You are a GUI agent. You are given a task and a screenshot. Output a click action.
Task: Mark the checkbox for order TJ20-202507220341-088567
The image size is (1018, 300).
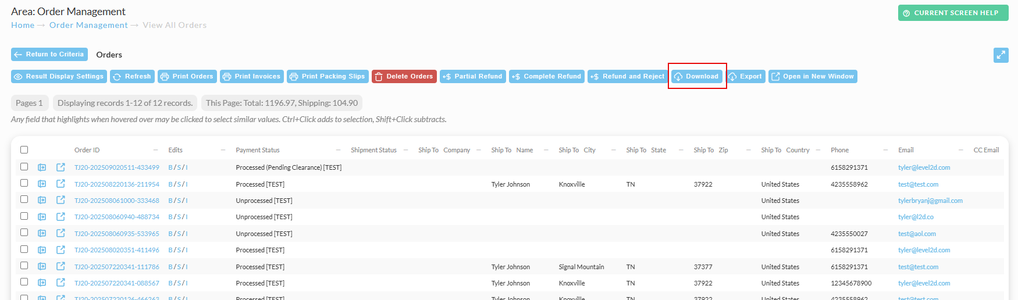pyautogui.click(x=24, y=281)
